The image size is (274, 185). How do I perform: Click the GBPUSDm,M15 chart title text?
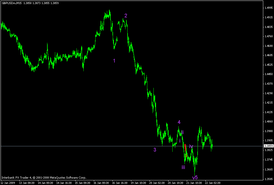(12, 3)
